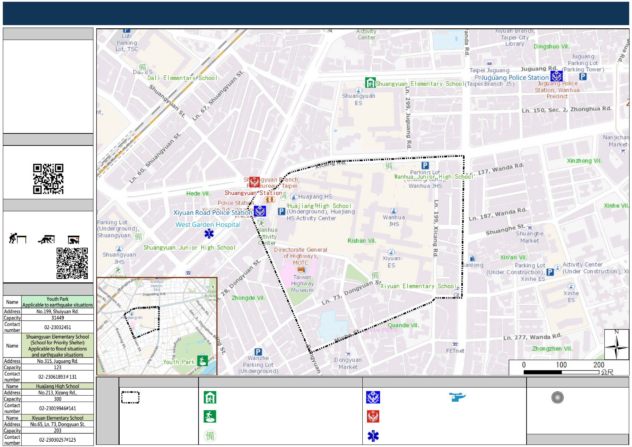Click the green shelter house legend icon
This screenshot has height=447, width=632.
[x=210, y=397]
